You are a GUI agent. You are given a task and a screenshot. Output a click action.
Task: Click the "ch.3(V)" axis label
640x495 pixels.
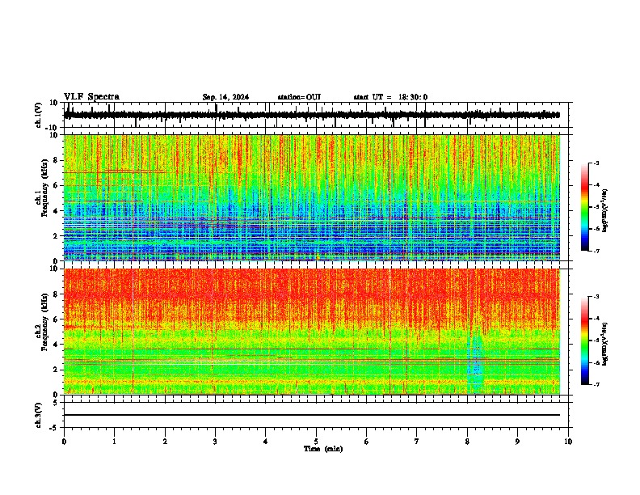pos(39,415)
